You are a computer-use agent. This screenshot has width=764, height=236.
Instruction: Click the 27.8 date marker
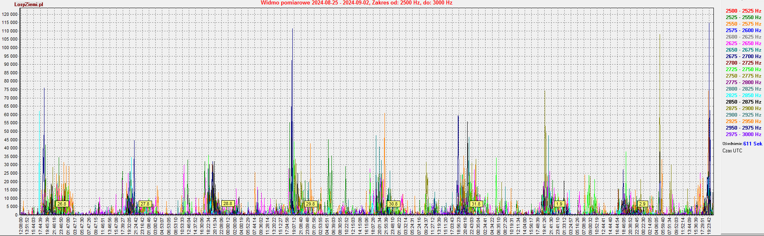[145, 204]
